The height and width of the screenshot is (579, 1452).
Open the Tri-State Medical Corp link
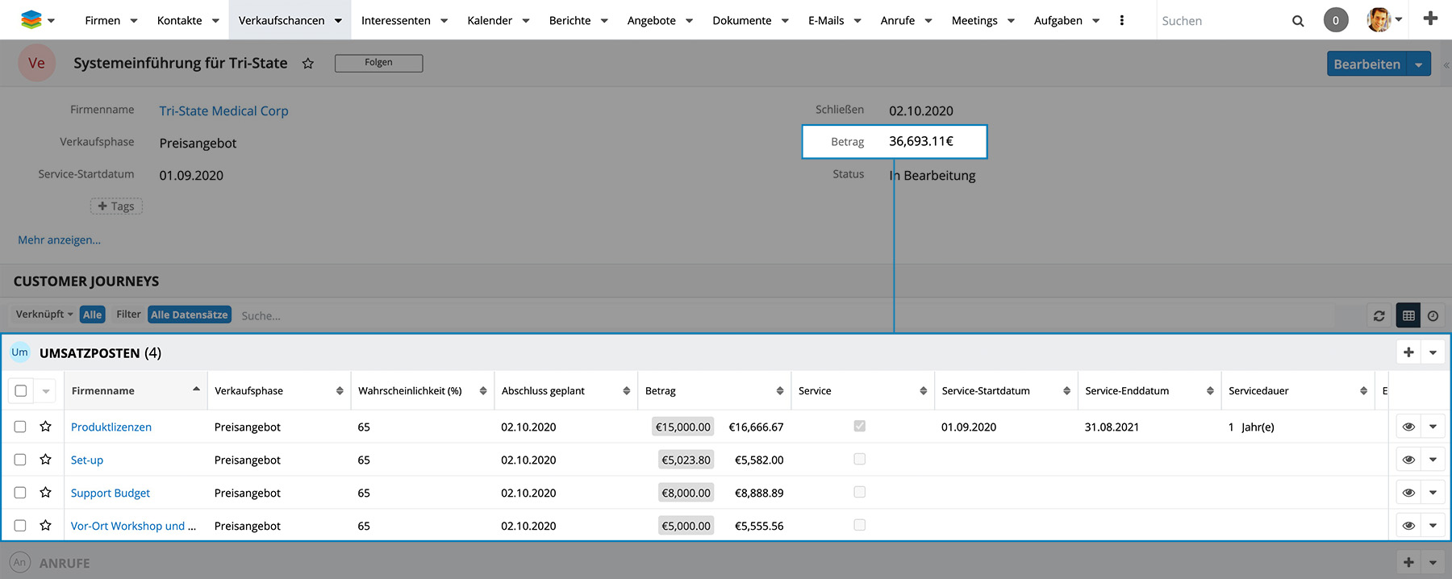(223, 111)
